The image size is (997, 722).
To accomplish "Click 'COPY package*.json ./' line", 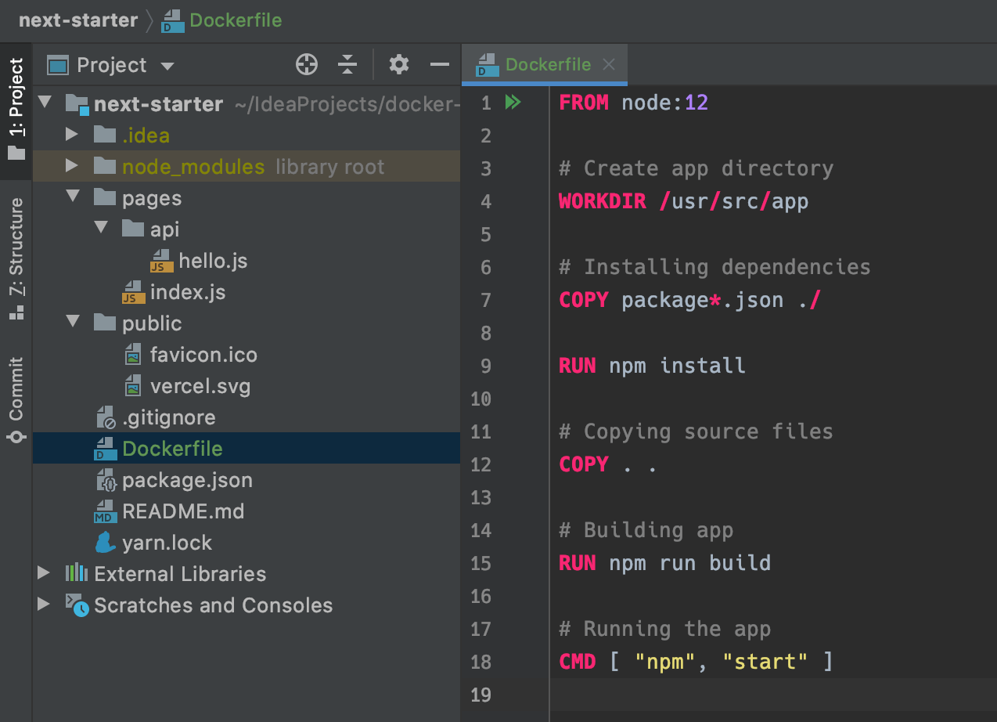I will click(689, 300).
